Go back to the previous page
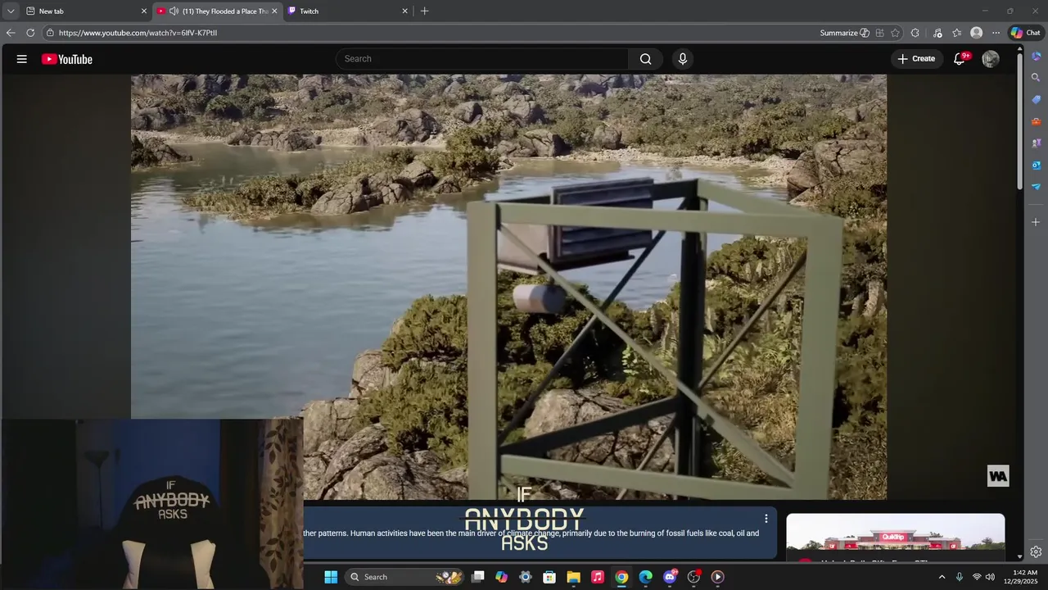The height and width of the screenshot is (590, 1048). [x=11, y=33]
